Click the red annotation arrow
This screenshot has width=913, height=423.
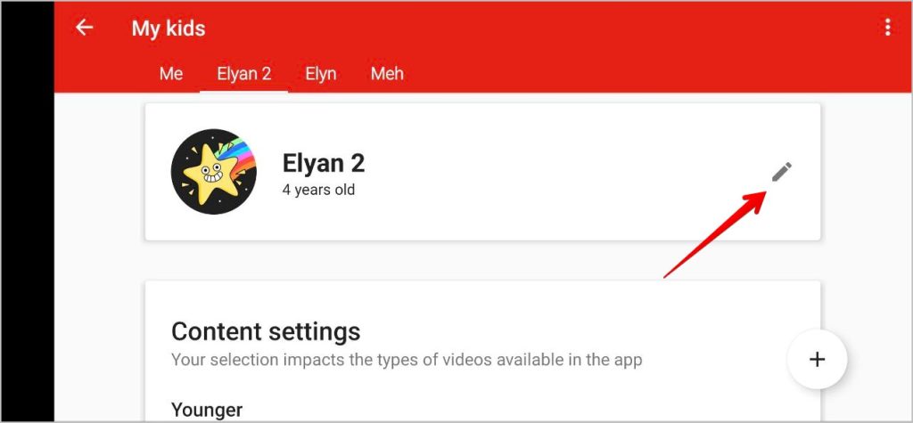click(713, 235)
